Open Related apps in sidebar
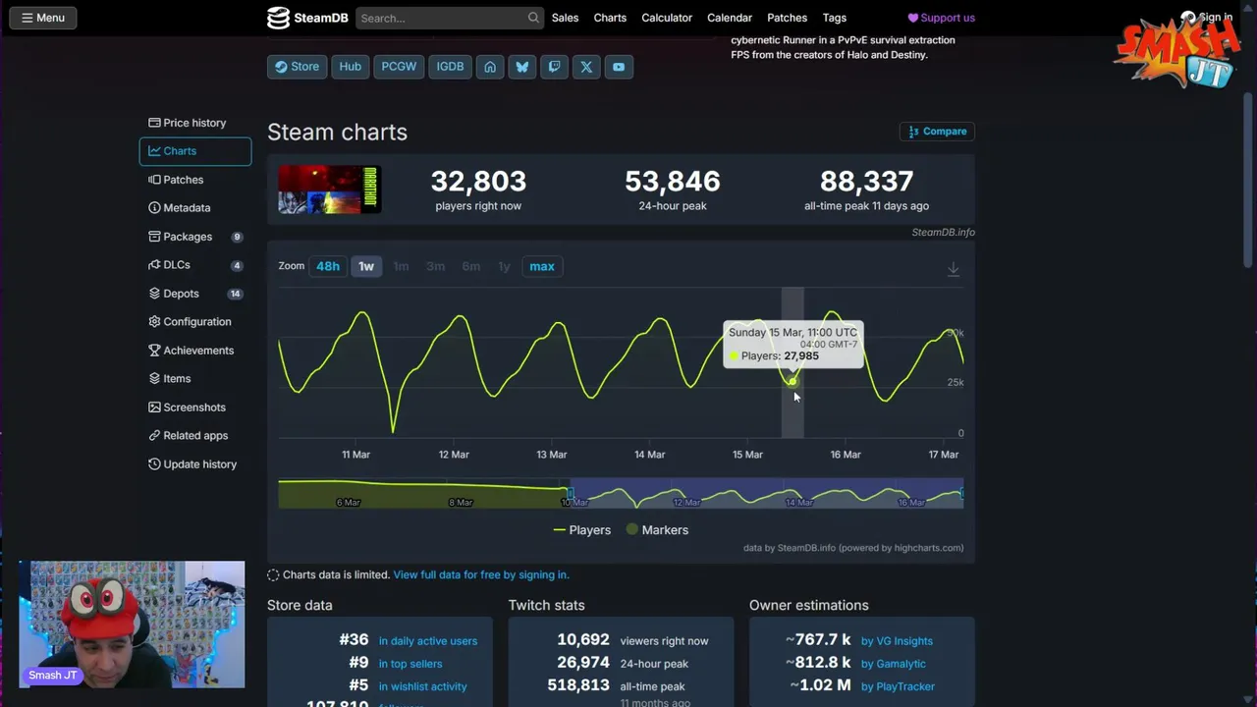The width and height of the screenshot is (1257, 707). (x=195, y=436)
